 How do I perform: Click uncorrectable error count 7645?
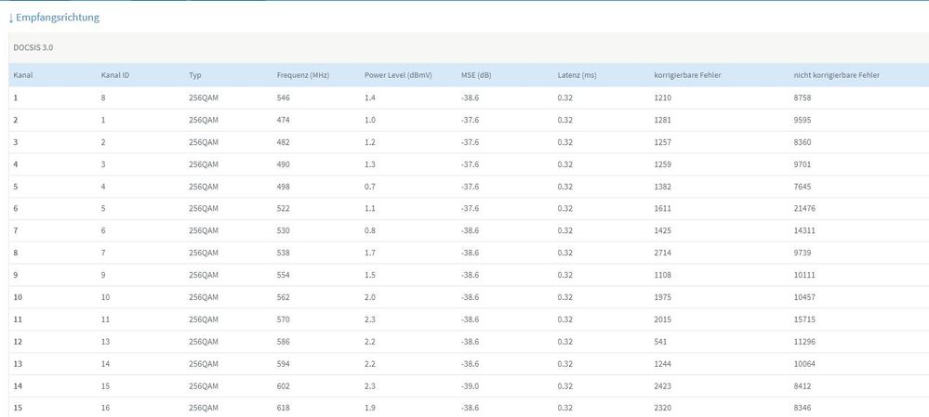point(803,187)
